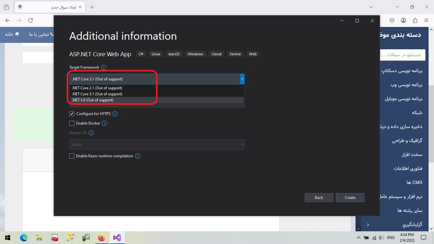The width and height of the screenshot is (434, 244).
Task: Open the notification center icon
Action: point(424,238)
